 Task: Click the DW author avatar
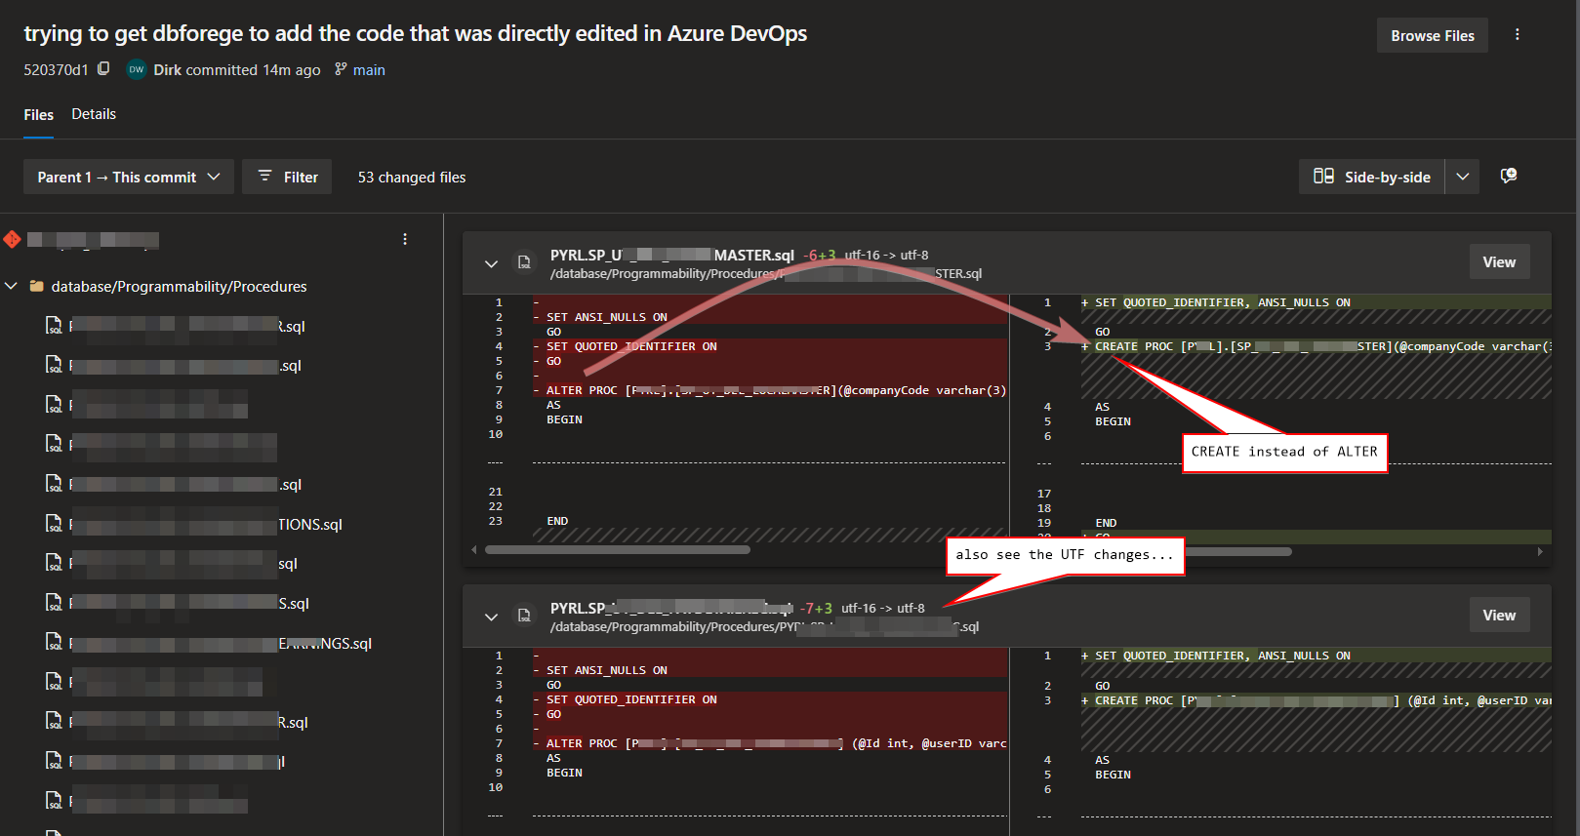click(137, 69)
